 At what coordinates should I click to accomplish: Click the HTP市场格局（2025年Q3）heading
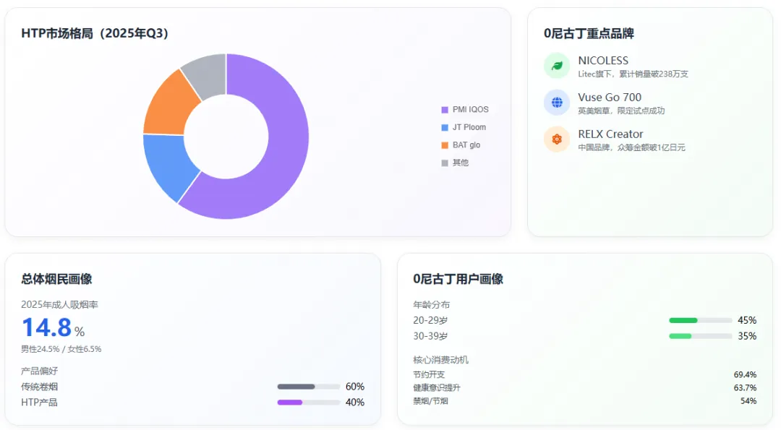[x=95, y=33]
